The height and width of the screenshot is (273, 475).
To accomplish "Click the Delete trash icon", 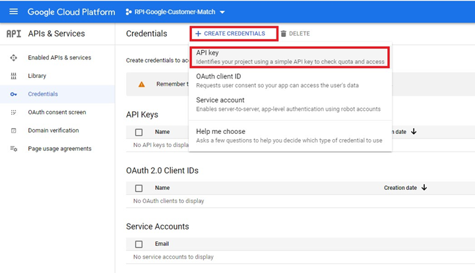I will pos(284,34).
